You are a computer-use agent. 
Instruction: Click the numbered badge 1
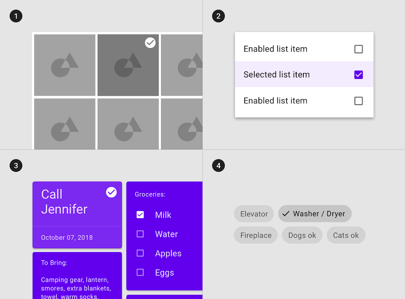tap(16, 16)
